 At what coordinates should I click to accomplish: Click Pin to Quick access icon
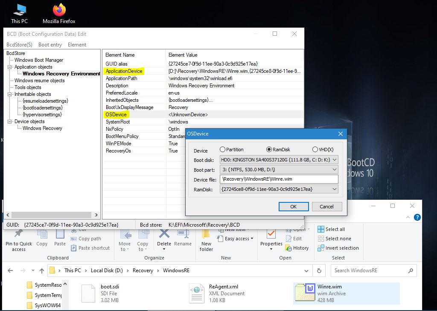point(18,235)
